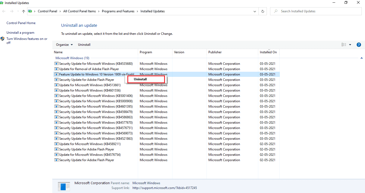Click the back navigation arrow

coord(4,11)
